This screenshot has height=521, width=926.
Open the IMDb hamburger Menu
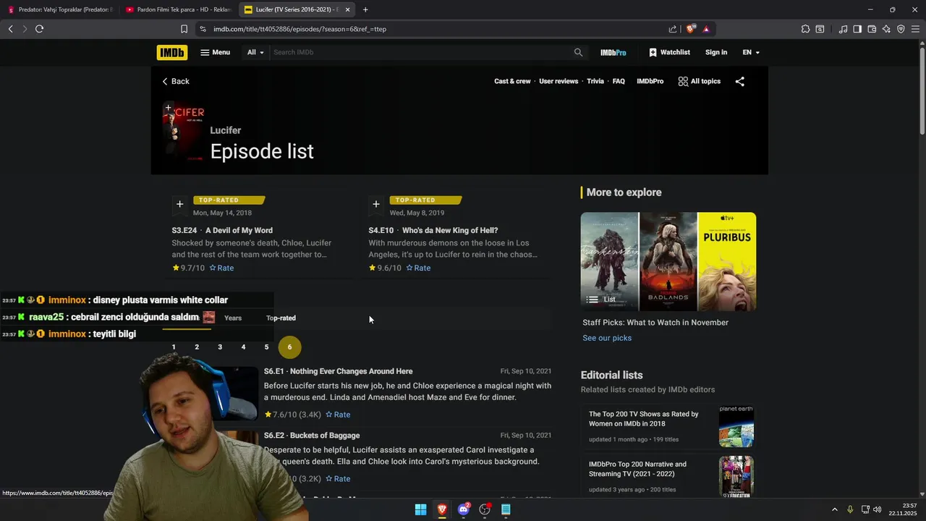tap(215, 52)
